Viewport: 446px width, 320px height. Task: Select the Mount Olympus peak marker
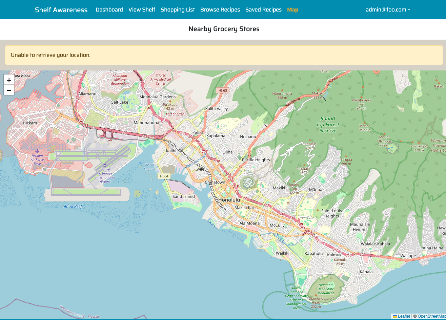click(384, 134)
